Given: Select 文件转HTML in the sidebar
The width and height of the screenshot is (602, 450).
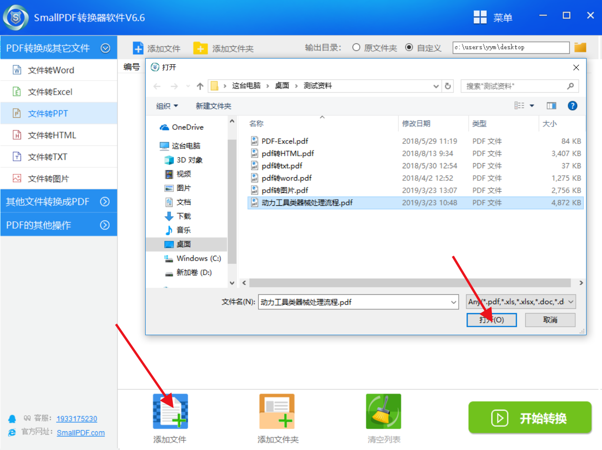Looking at the screenshot, I should (x=59, y=135).
